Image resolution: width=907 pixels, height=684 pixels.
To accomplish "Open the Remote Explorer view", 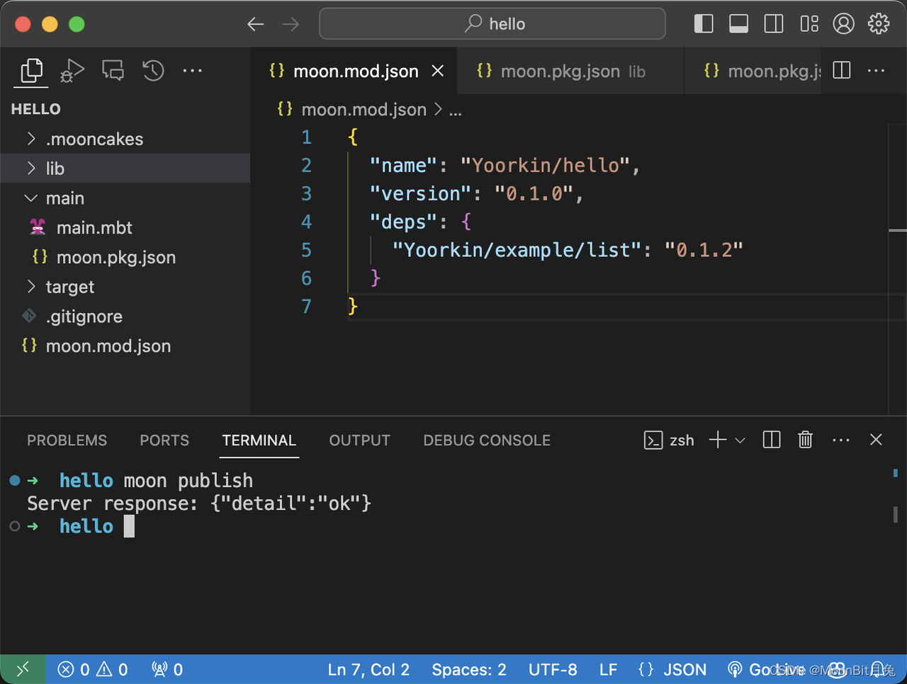I will tap(113, 70).
